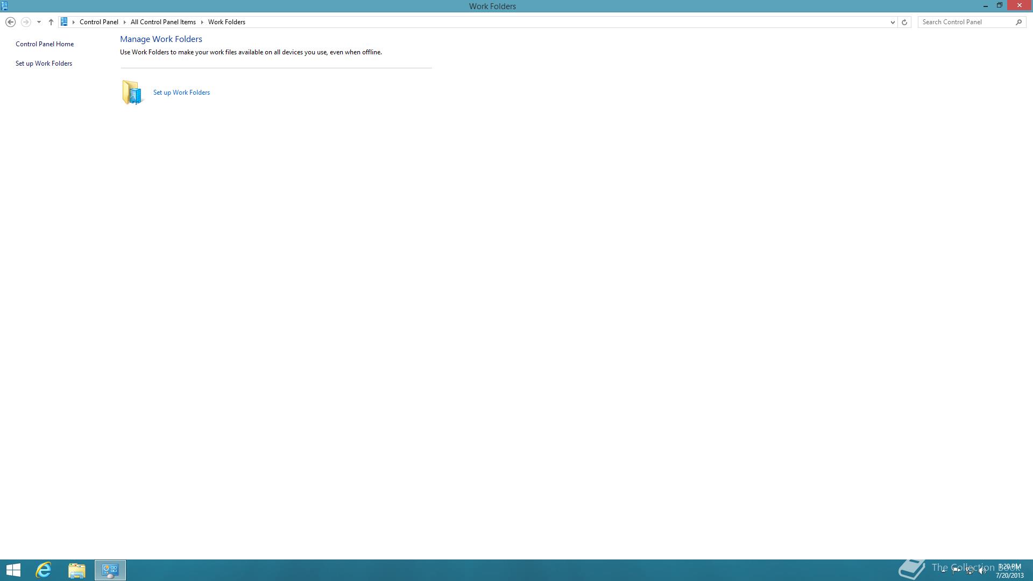Select All Control Panel Items breadcrumb
The height and width of the screenshot is (581, 1033).
coord(163,22)
